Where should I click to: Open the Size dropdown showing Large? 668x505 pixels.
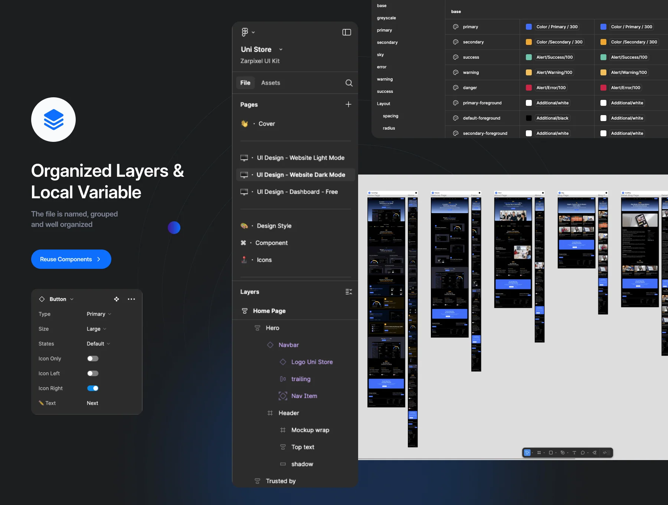pyautogui.click(x=96, y=329)
